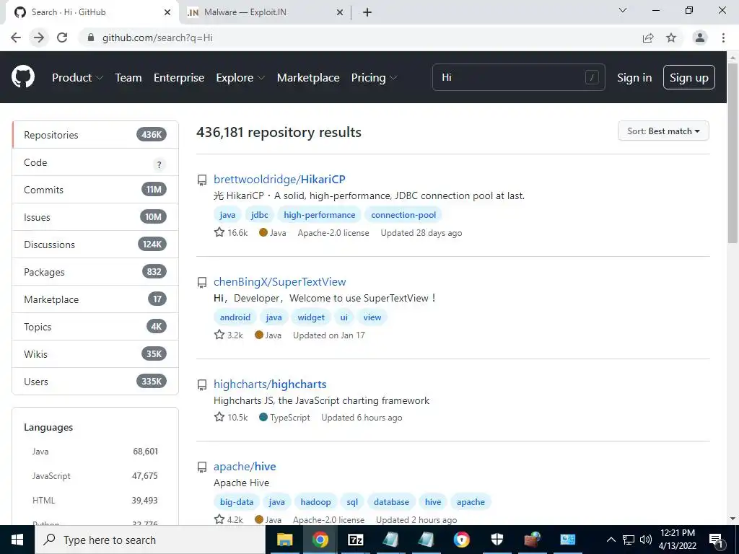Click the Sign in link
The width and height of the screenshot is (739, 554).
pos(634,77)
